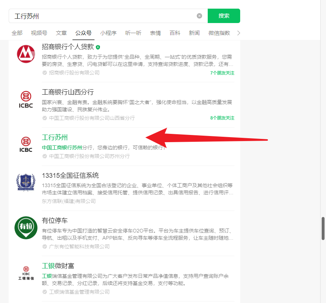Viewport: 326px width, 303px height.
Task: Click verified checkmark next to 招商银行股份有限公司
Action: pyautogui.click(x=44, y=73)
